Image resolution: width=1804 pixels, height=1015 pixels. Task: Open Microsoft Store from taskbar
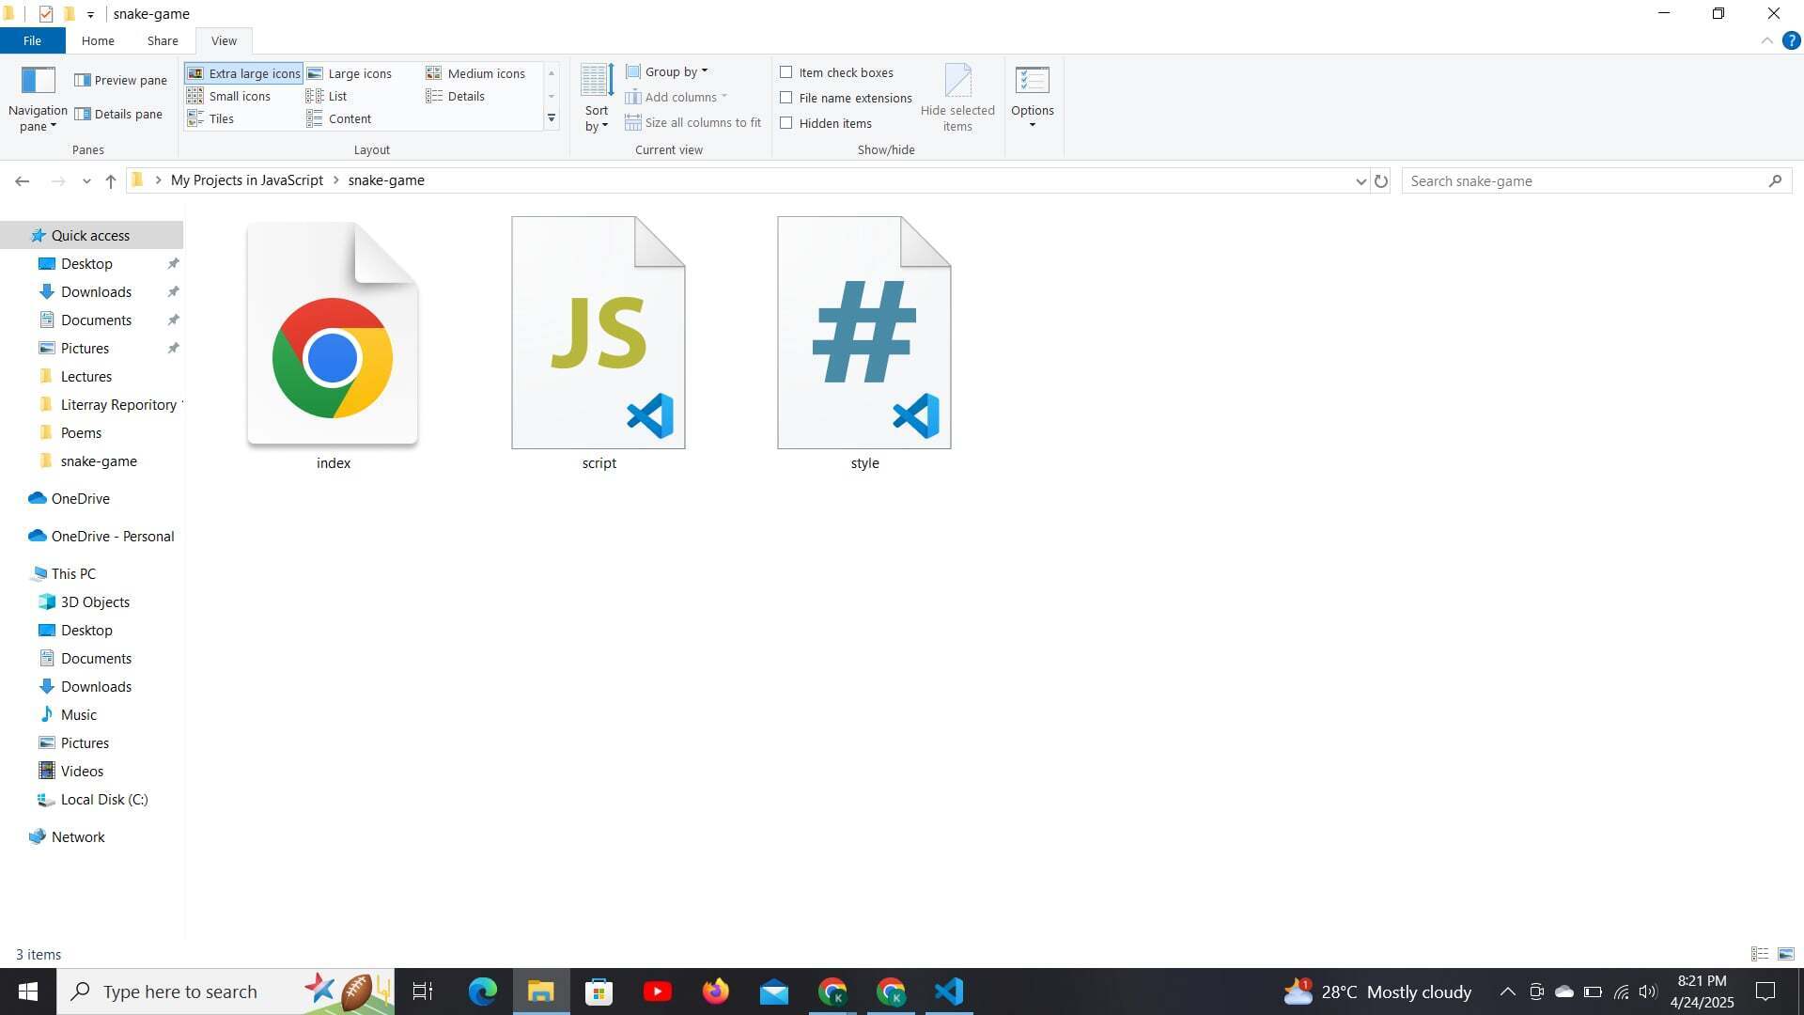(599, 992)
